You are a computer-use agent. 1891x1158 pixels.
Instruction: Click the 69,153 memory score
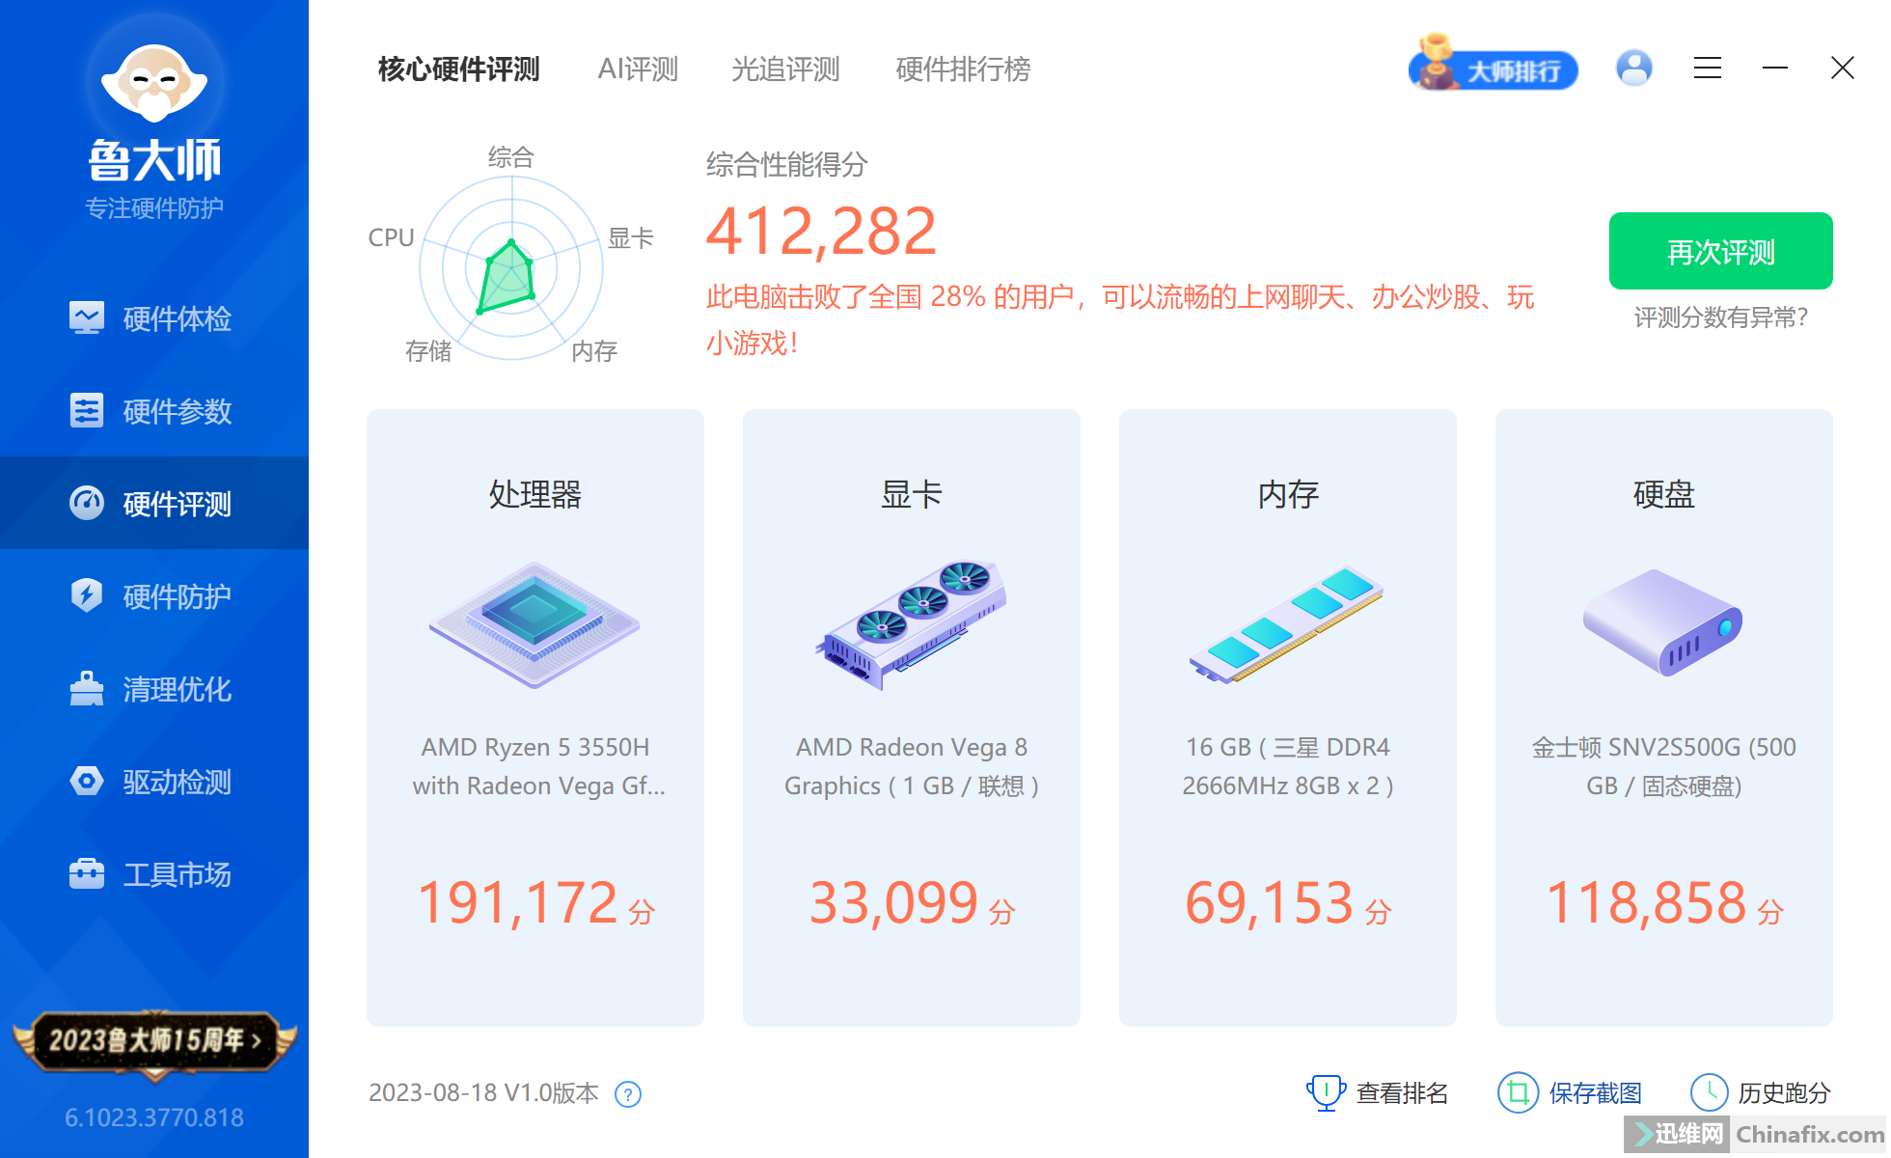1269,903
